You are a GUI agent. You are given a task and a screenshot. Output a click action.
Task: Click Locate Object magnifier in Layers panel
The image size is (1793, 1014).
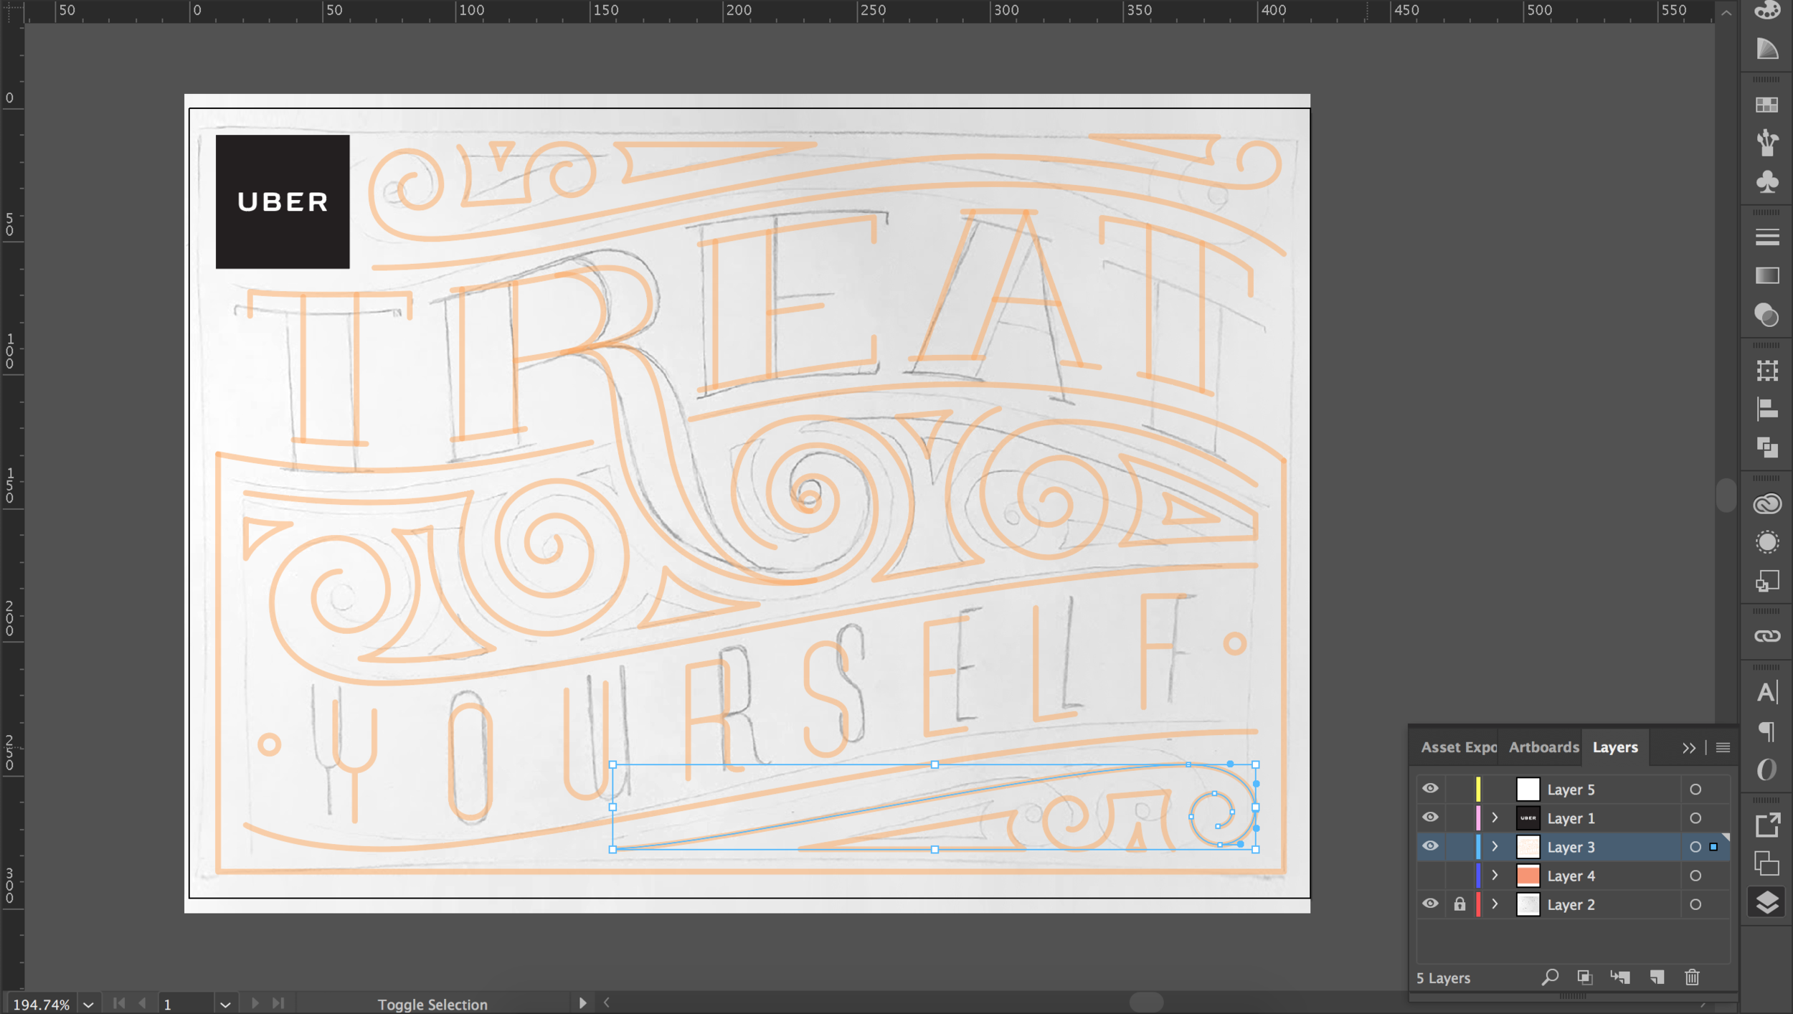click(x=1550, y=977)
